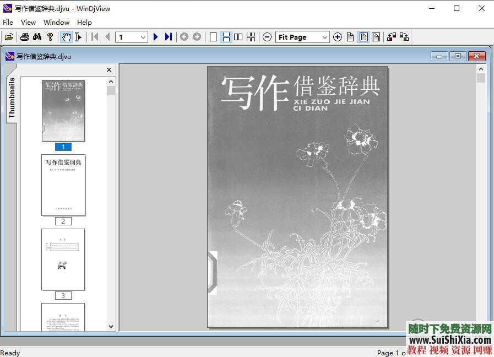Zoom in using the plus icon
494x357 pixels.
[x=338, y=37]
